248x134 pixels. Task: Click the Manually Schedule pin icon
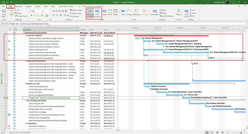[x=90, y=13]
